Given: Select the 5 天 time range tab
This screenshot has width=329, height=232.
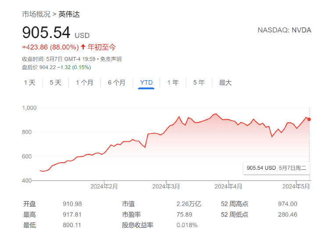Looking at the screenshot, I should 56,82.
